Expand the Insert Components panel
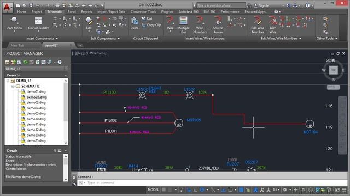Viewport: 350px width, 196px height. [42, 38]
